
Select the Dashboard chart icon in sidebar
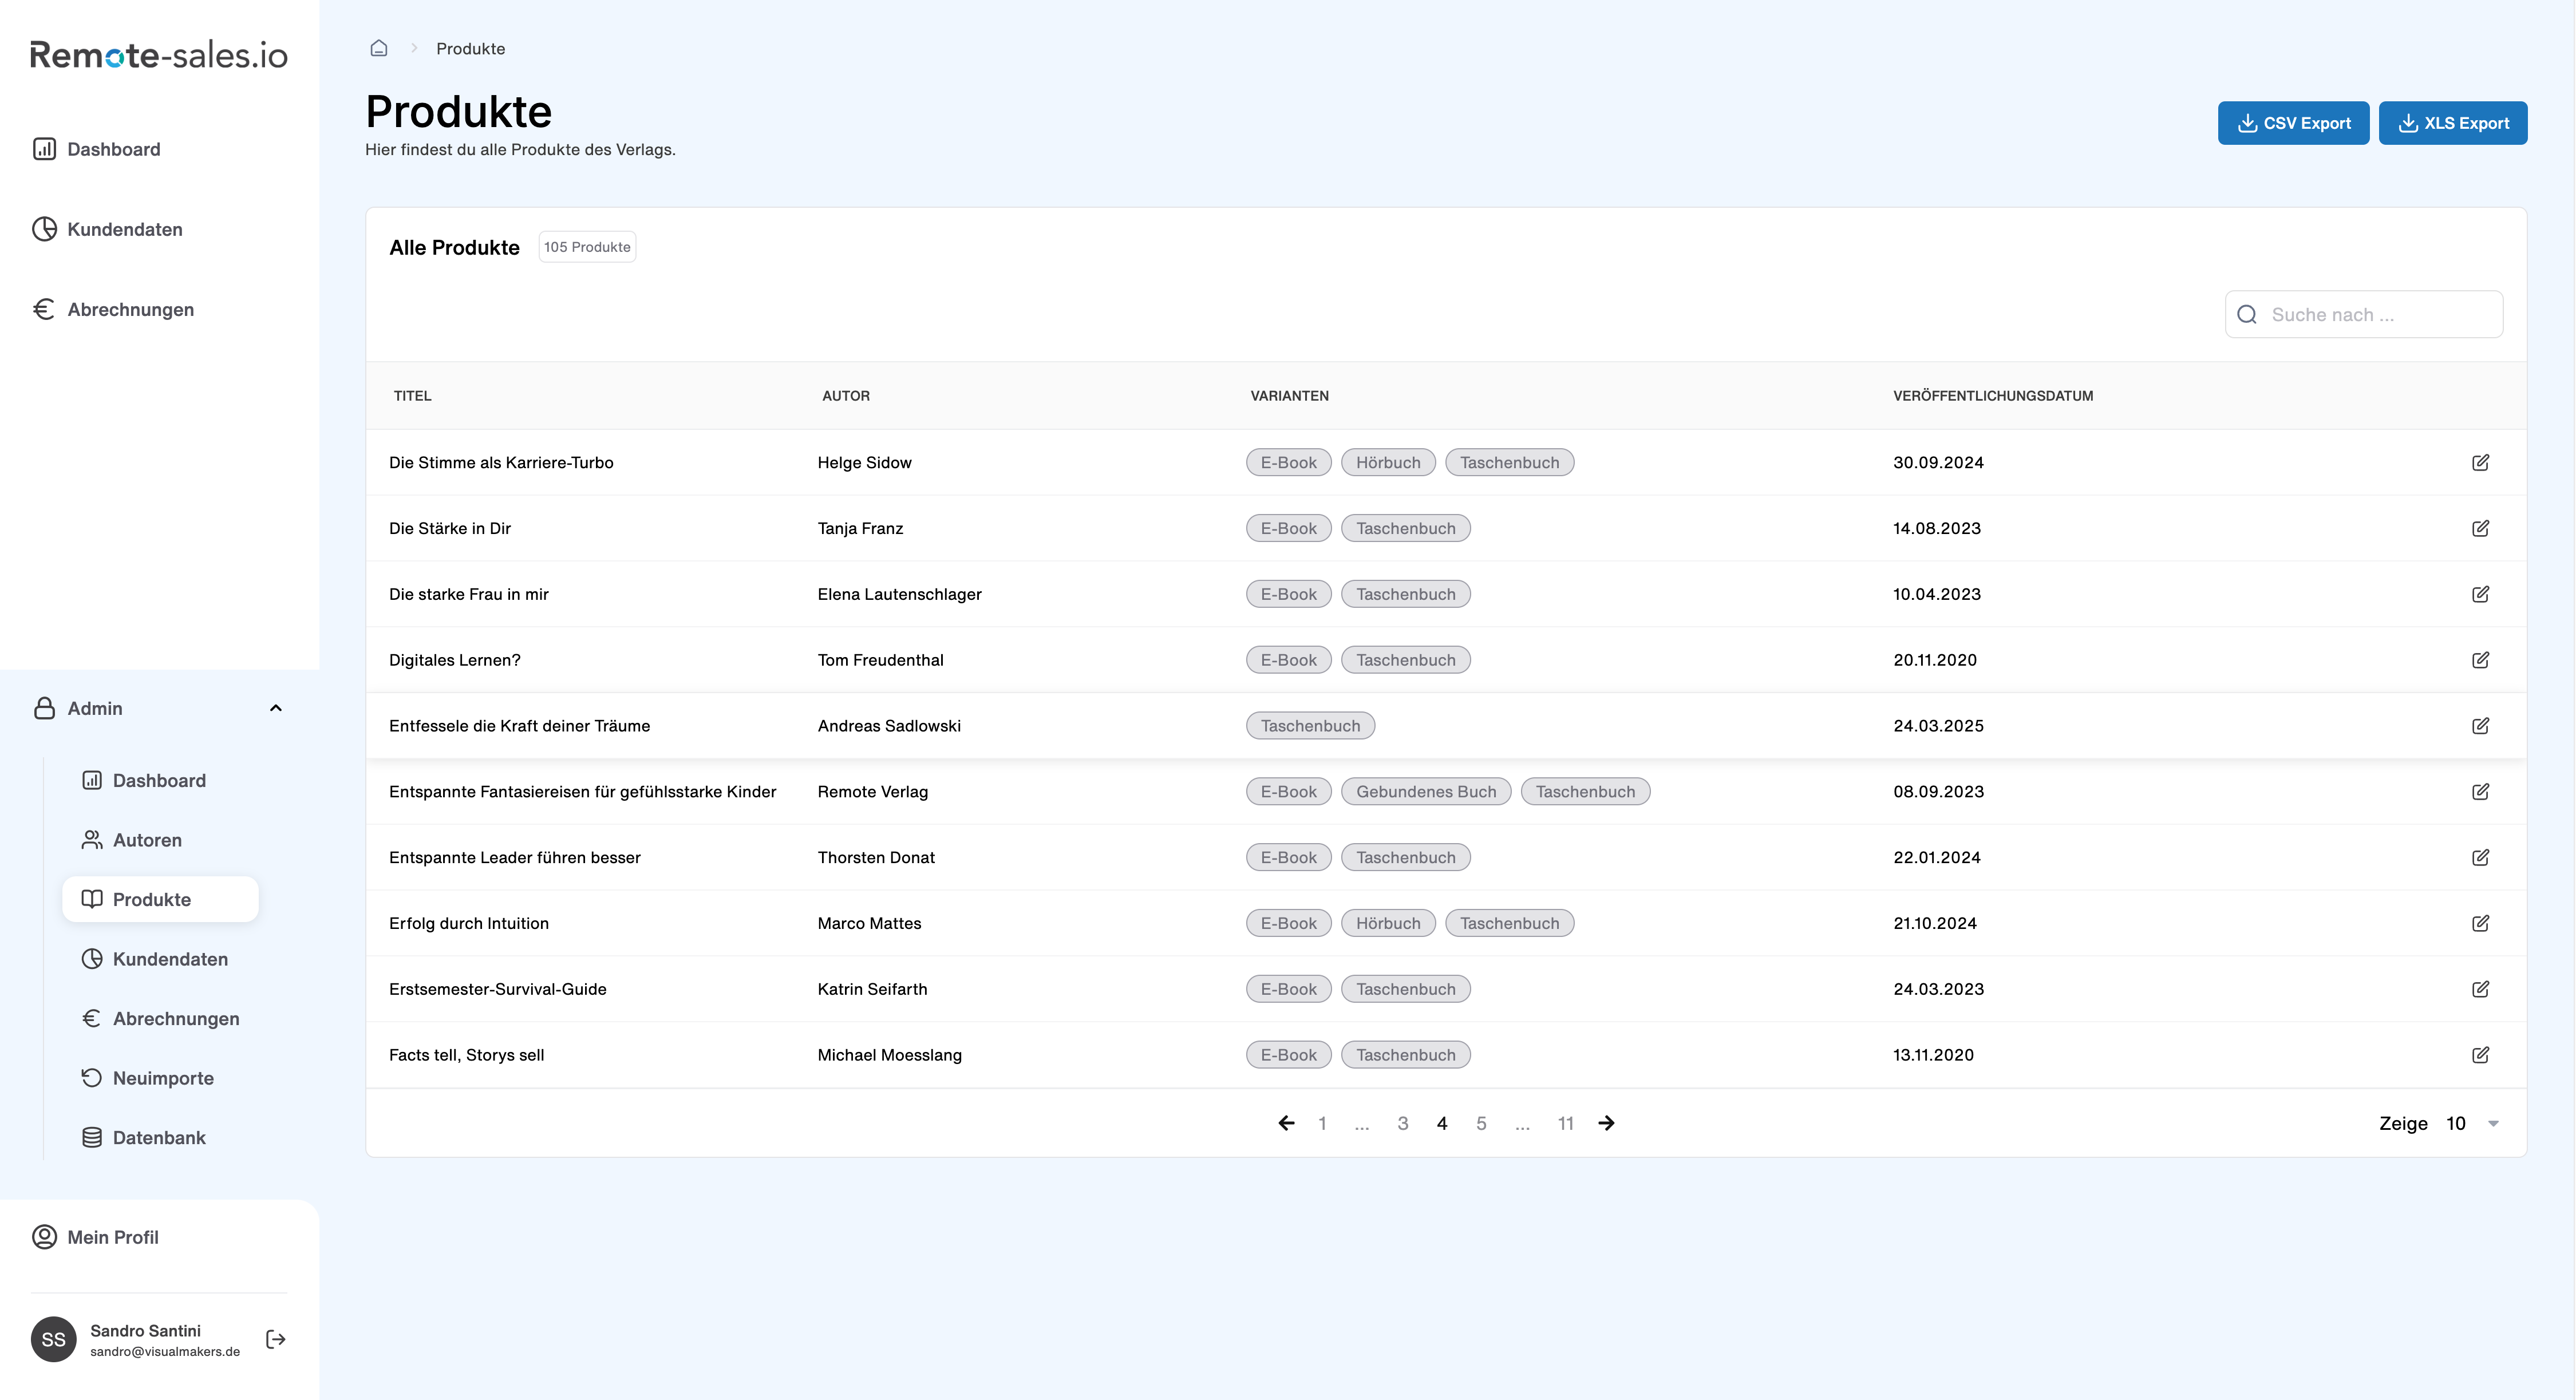[44, 148]
